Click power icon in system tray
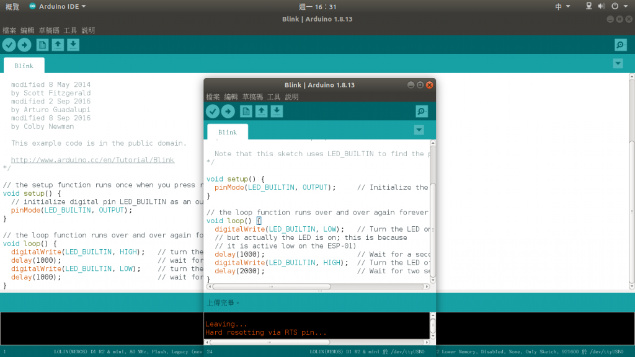635x357 pixels. 615,6
